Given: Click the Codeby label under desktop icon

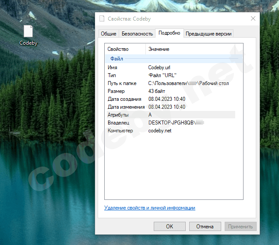Looking at the screenshot, I should 28,43.
